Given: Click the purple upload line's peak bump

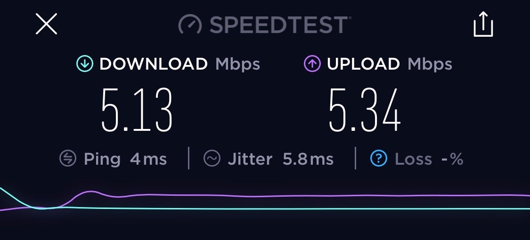Looking at the screenshot, I should tap(90, 192).
